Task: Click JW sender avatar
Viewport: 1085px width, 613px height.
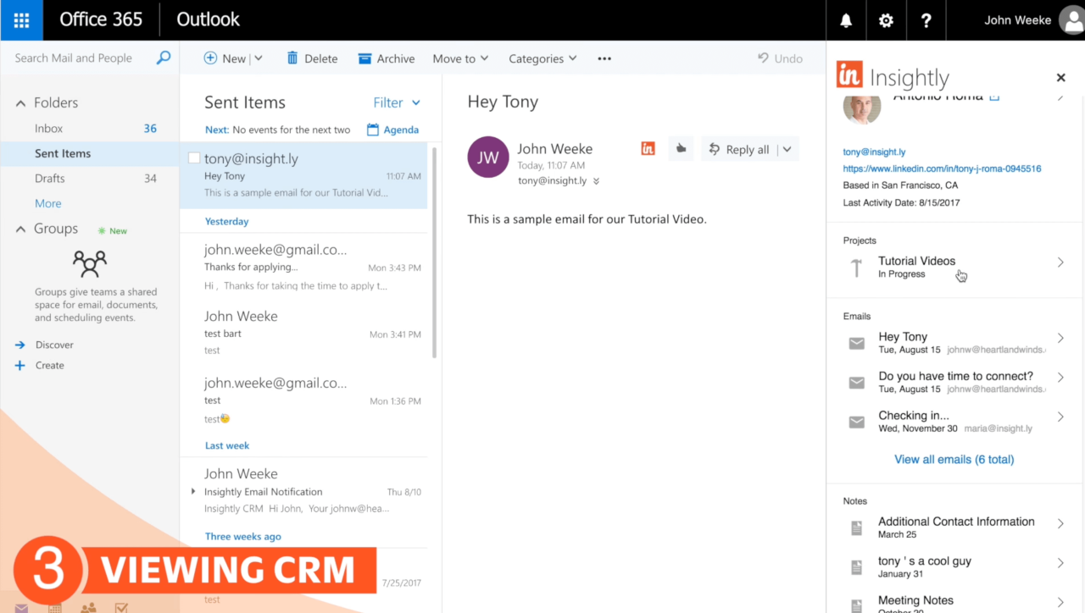Action: click(487, 157)
